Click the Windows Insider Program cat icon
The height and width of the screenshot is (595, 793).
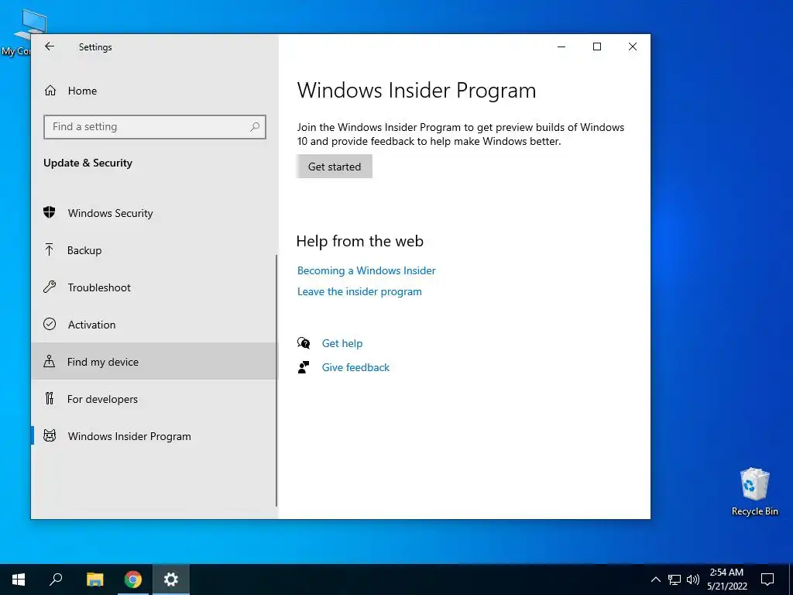coord(50,435)
